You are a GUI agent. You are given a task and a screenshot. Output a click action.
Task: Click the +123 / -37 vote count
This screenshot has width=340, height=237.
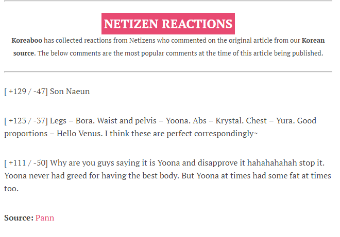click(x=26, y=120)
